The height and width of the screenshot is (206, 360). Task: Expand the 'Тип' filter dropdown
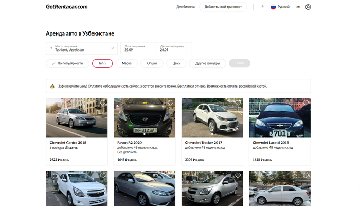point(102,63)
